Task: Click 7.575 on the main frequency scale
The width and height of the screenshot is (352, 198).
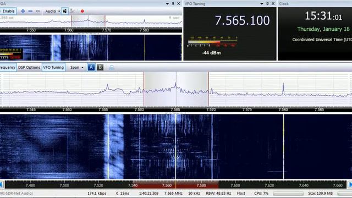Action: (247, 109)
